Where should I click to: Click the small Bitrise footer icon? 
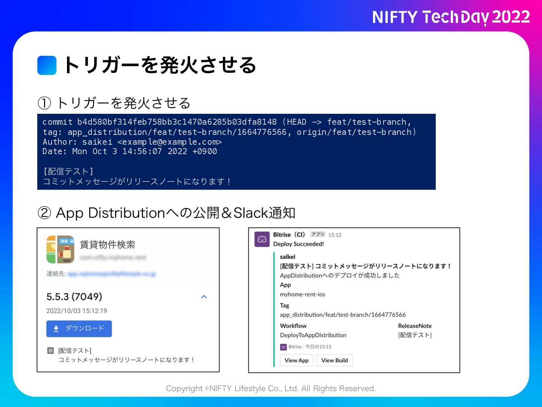[283, 347]
